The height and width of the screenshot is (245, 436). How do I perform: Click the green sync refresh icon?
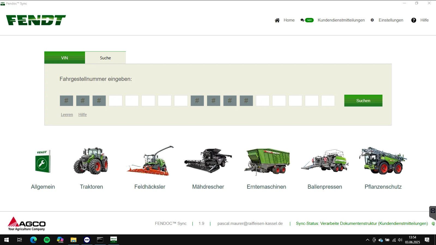point(433,223)
